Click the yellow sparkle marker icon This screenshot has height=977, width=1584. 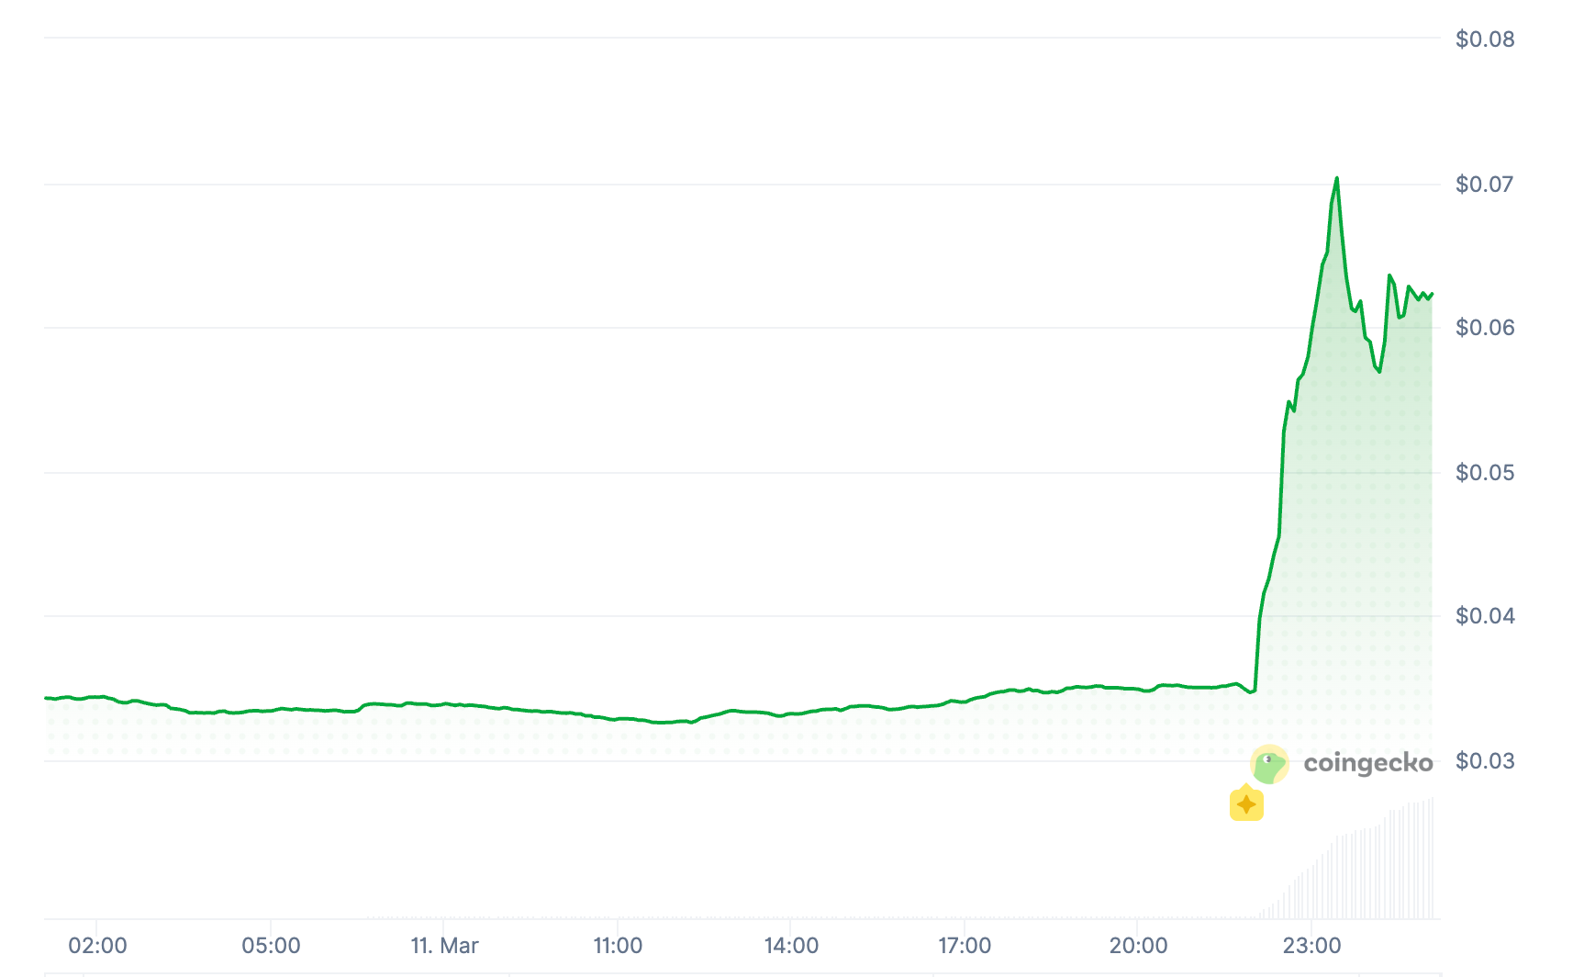point(1246,803)
